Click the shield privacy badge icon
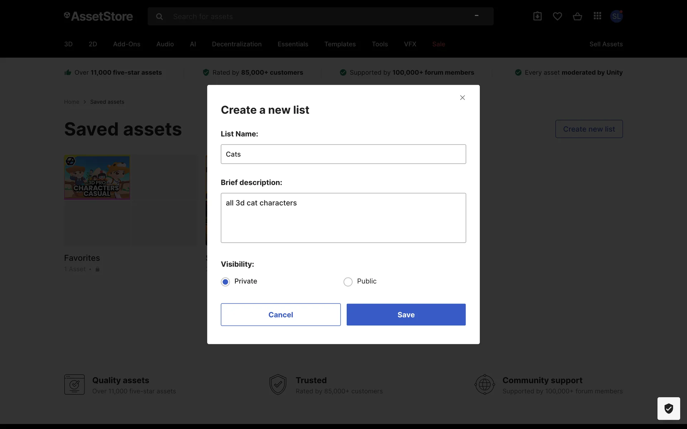687x429 pixels. click(x=668, y=408)
